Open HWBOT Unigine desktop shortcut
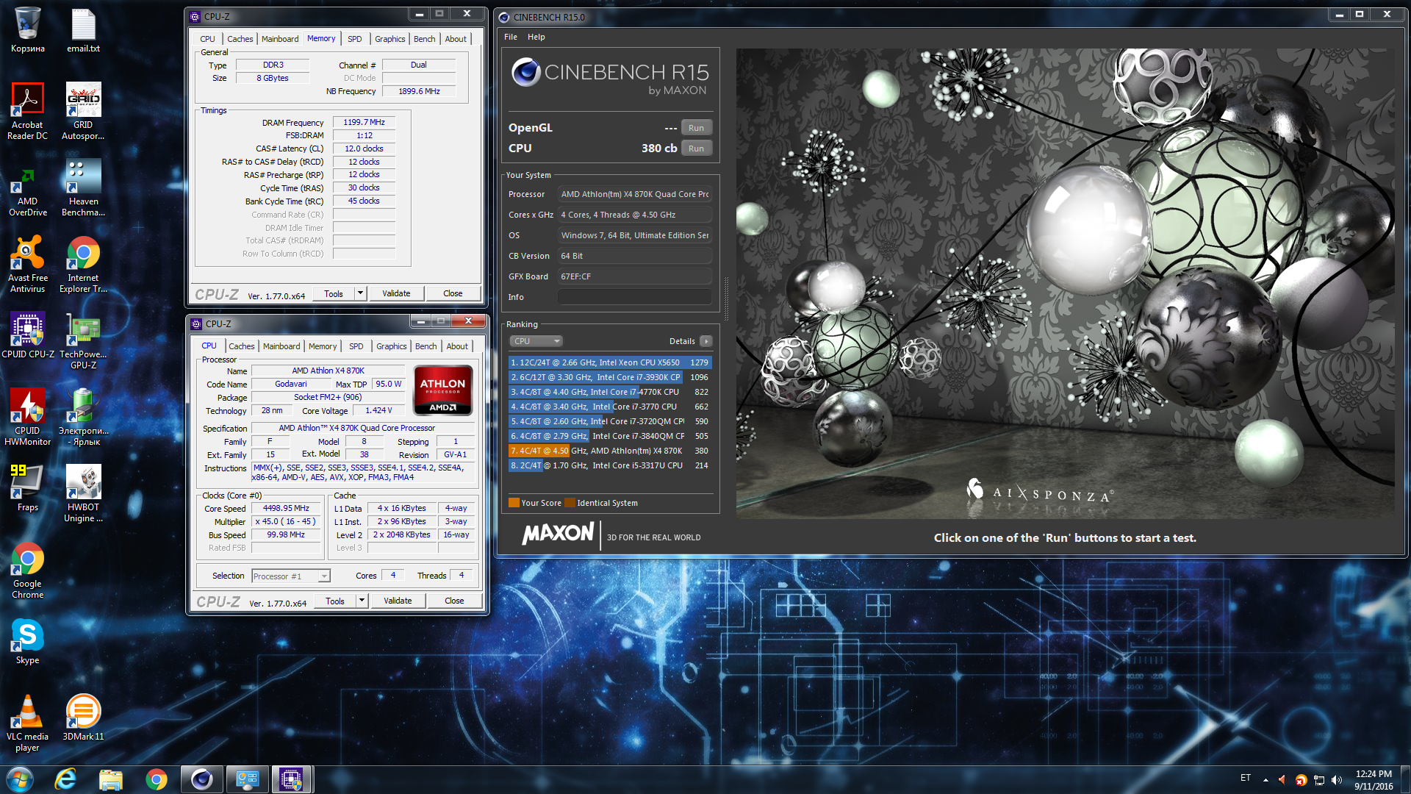The image size is (1411, 794). (x=83, y=494)
